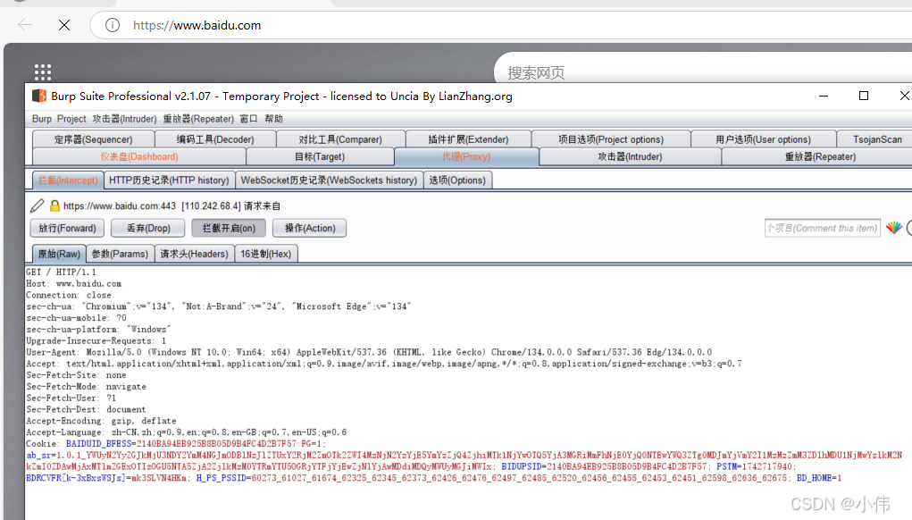The height and width of the screenshot is (520, 912).
Task: Open the 帮助 help menu
Action: [273, 119]
